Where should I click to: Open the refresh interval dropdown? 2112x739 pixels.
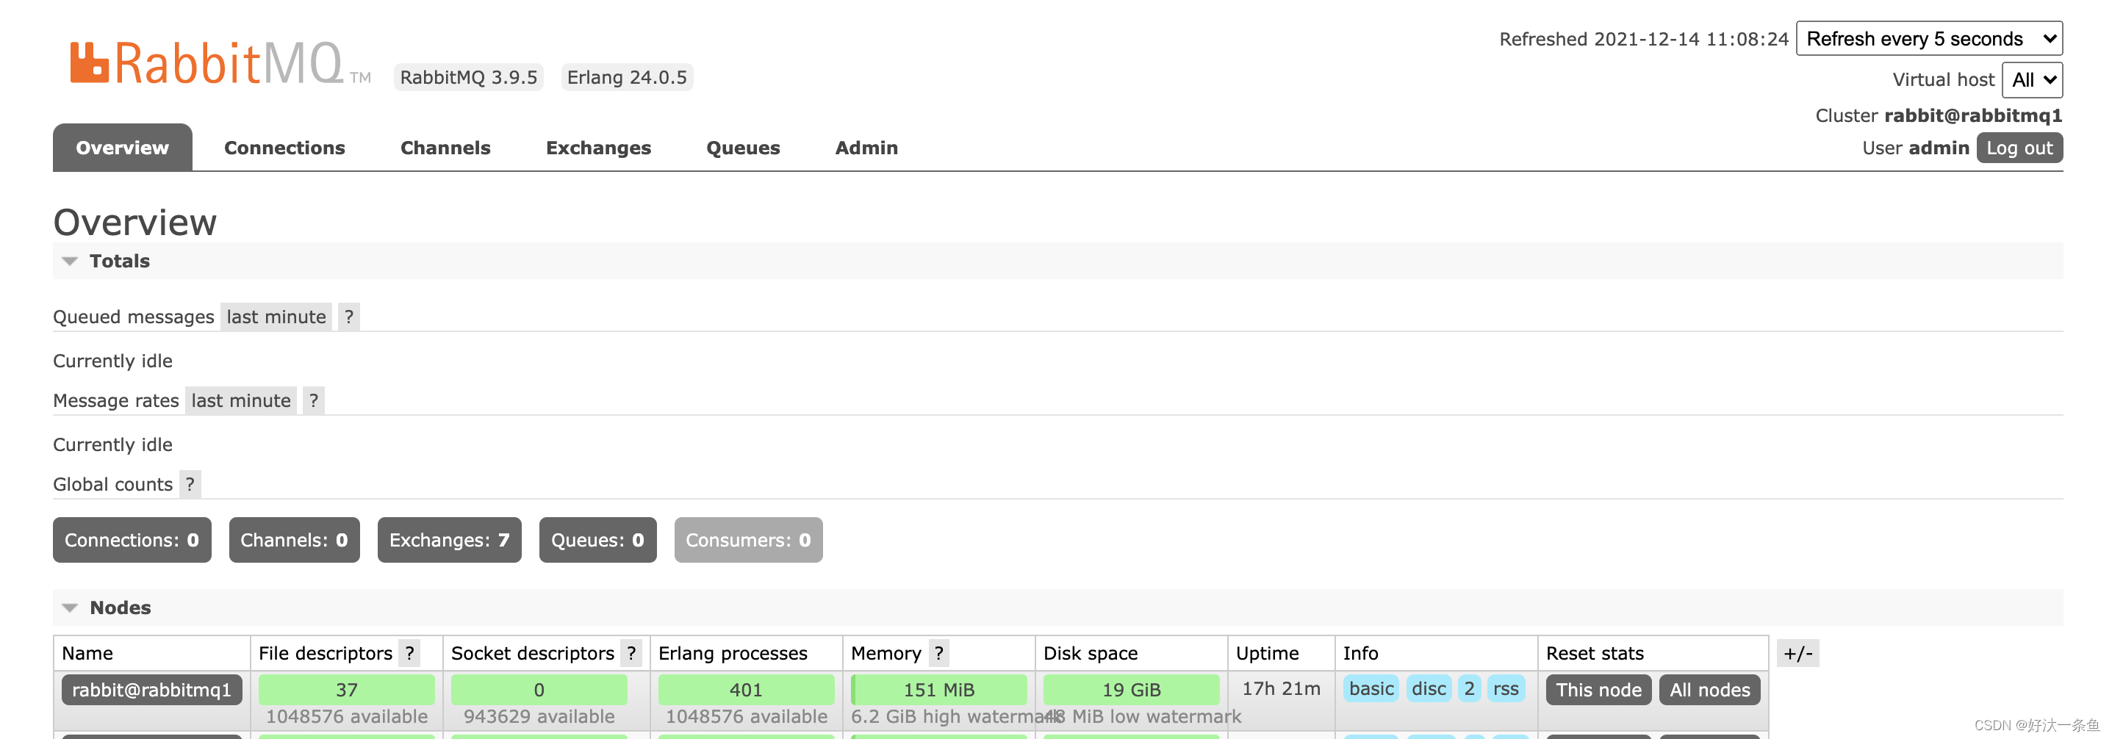coord(1929,38)
